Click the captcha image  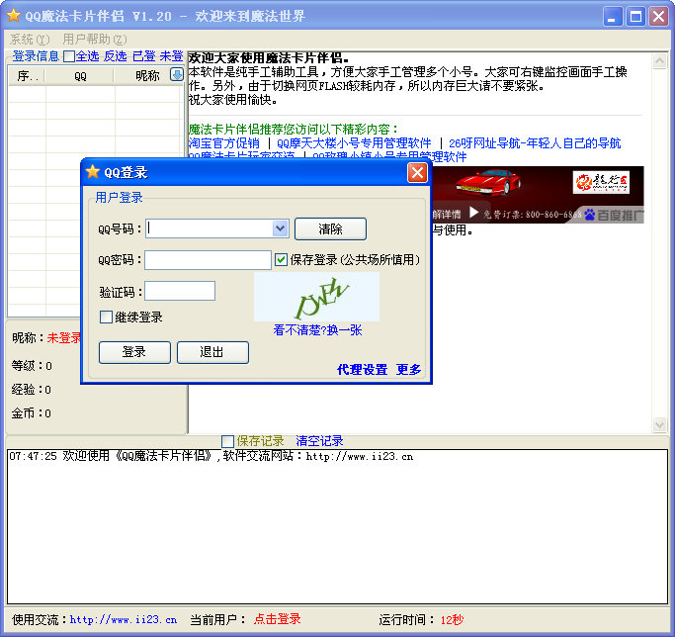[x=317, y=297]
